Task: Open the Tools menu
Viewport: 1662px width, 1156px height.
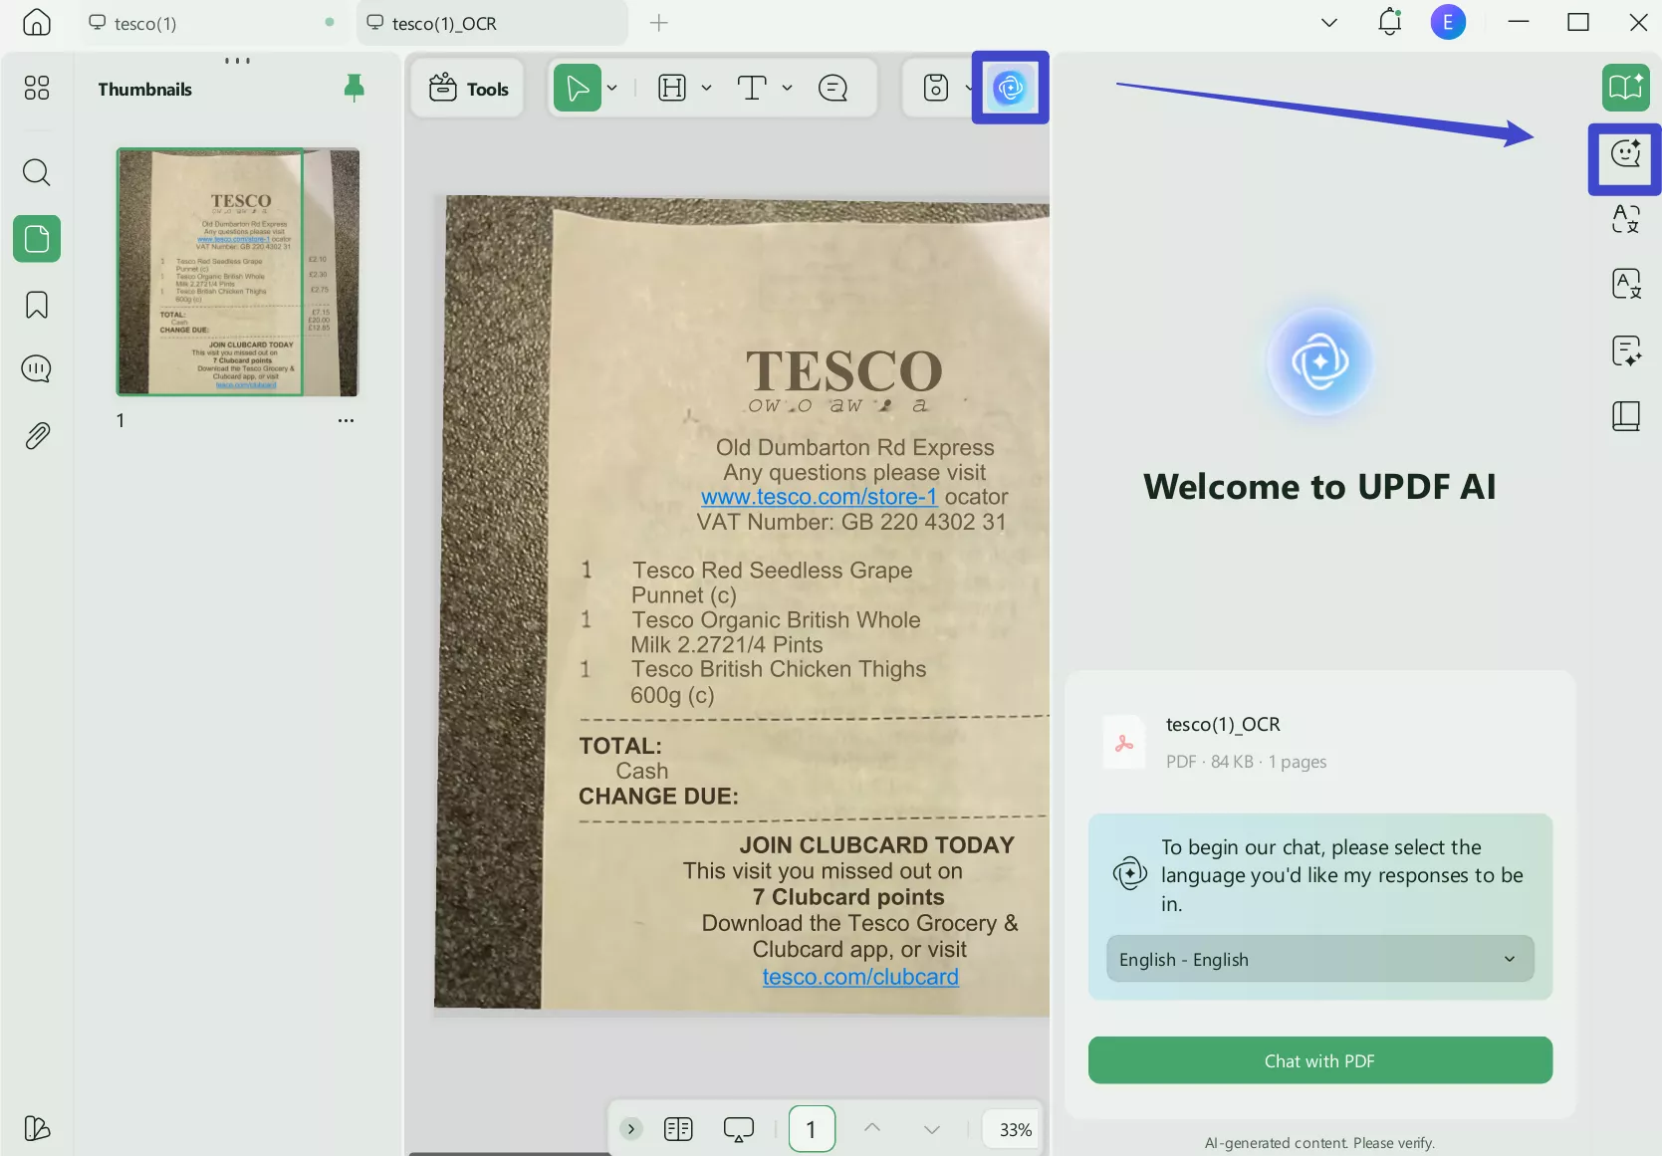Action: tap(468, 89)
